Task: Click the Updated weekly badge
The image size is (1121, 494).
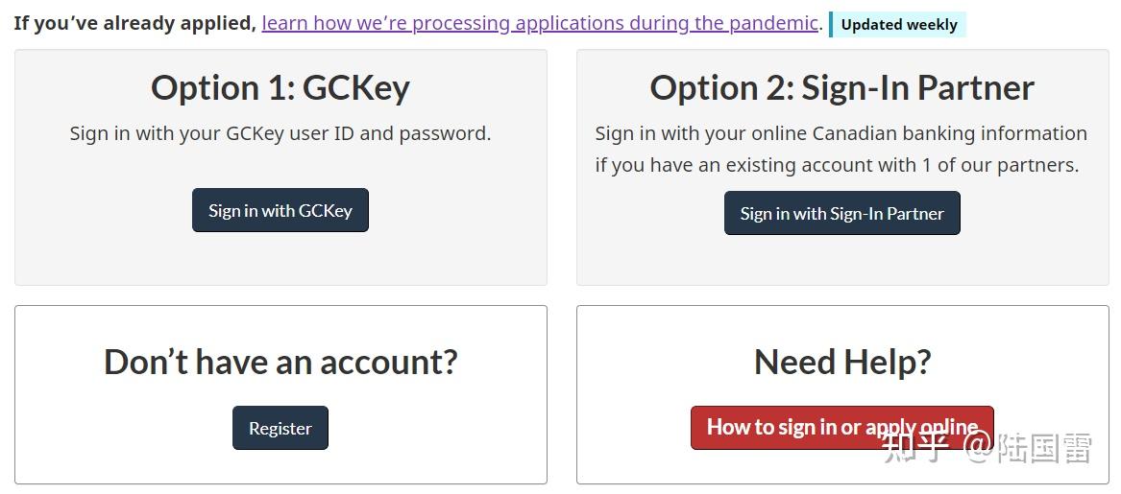Action: pos(899,25)
